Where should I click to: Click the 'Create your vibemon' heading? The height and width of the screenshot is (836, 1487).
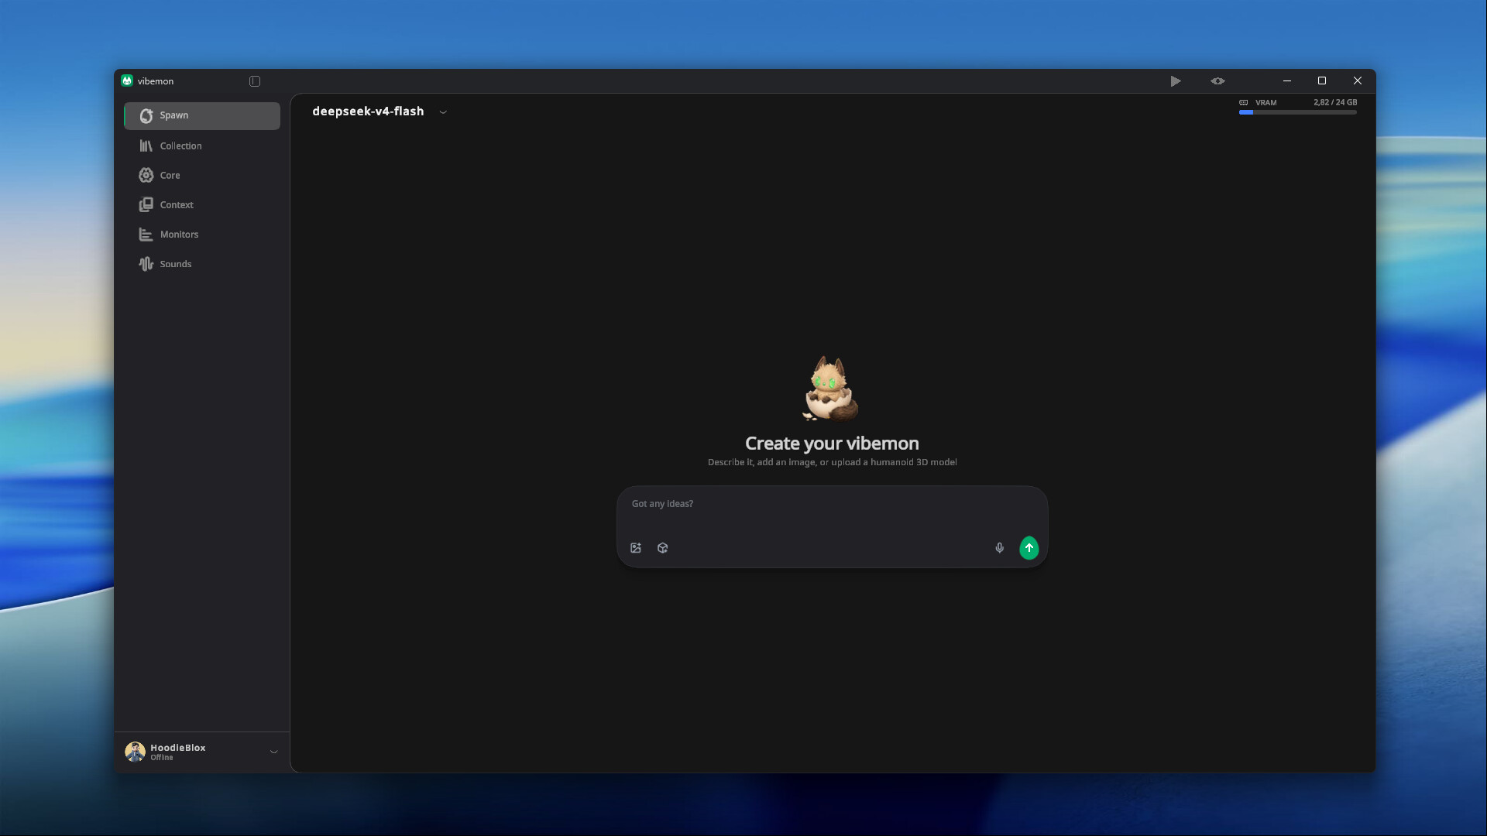[832, 444]
